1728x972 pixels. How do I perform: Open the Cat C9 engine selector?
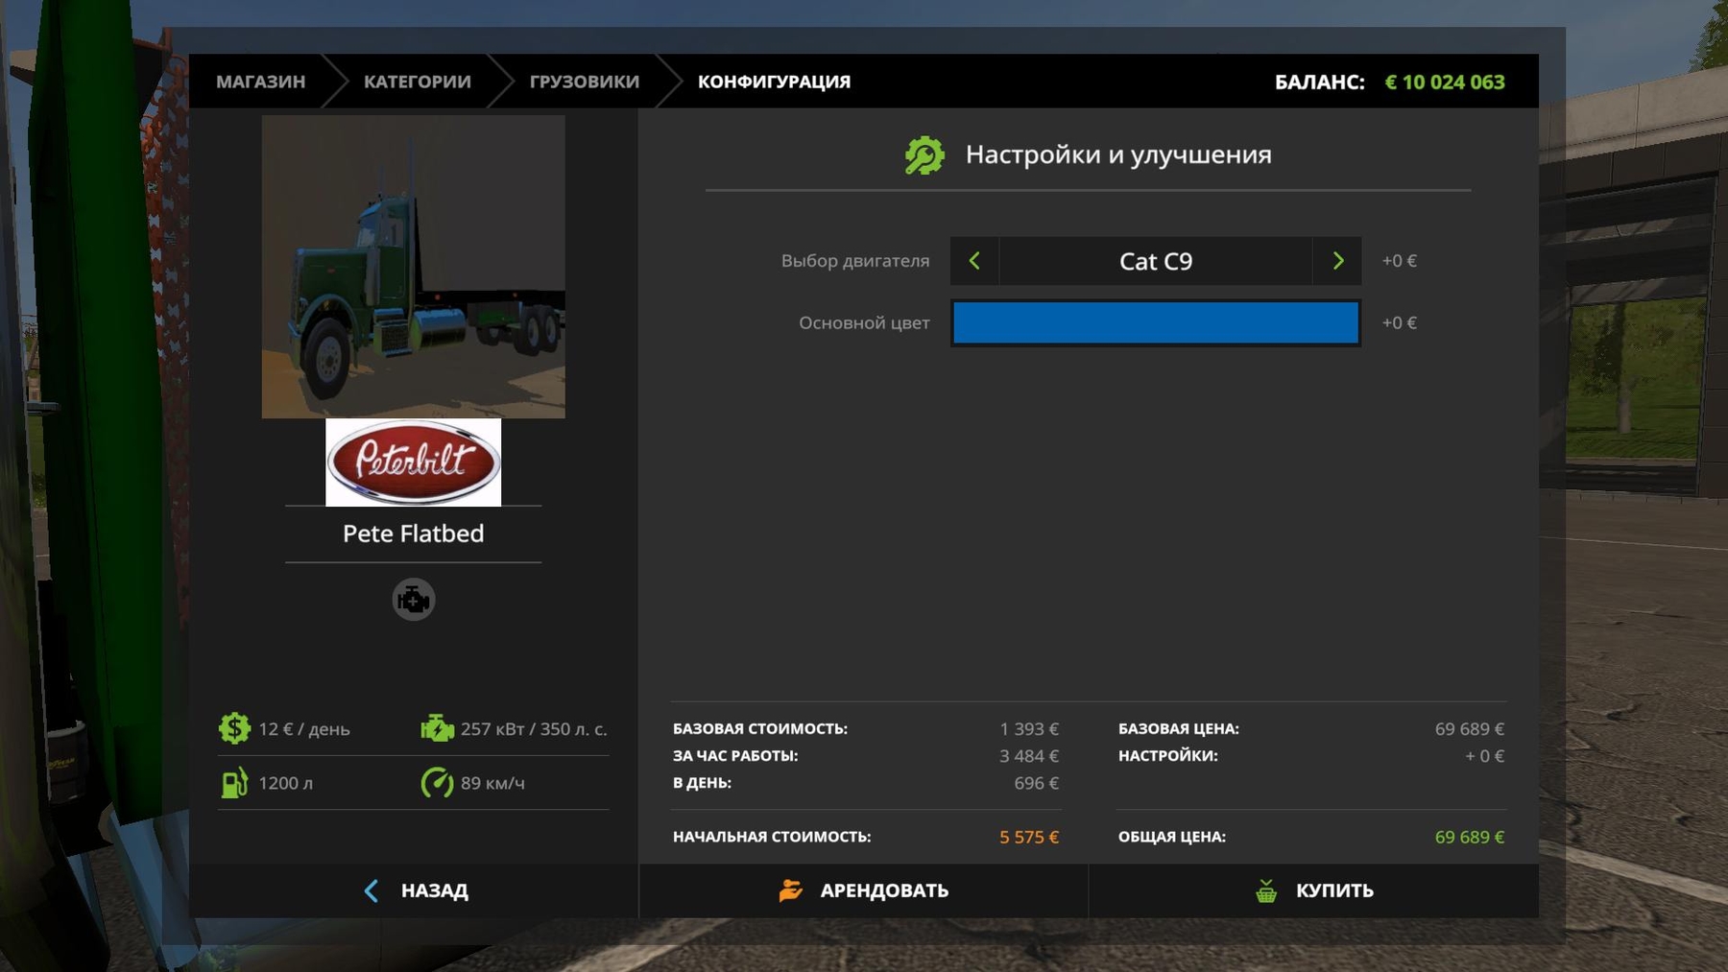(x=1155, y=261)
